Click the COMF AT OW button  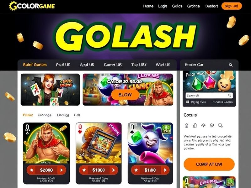tap(209, 164)
